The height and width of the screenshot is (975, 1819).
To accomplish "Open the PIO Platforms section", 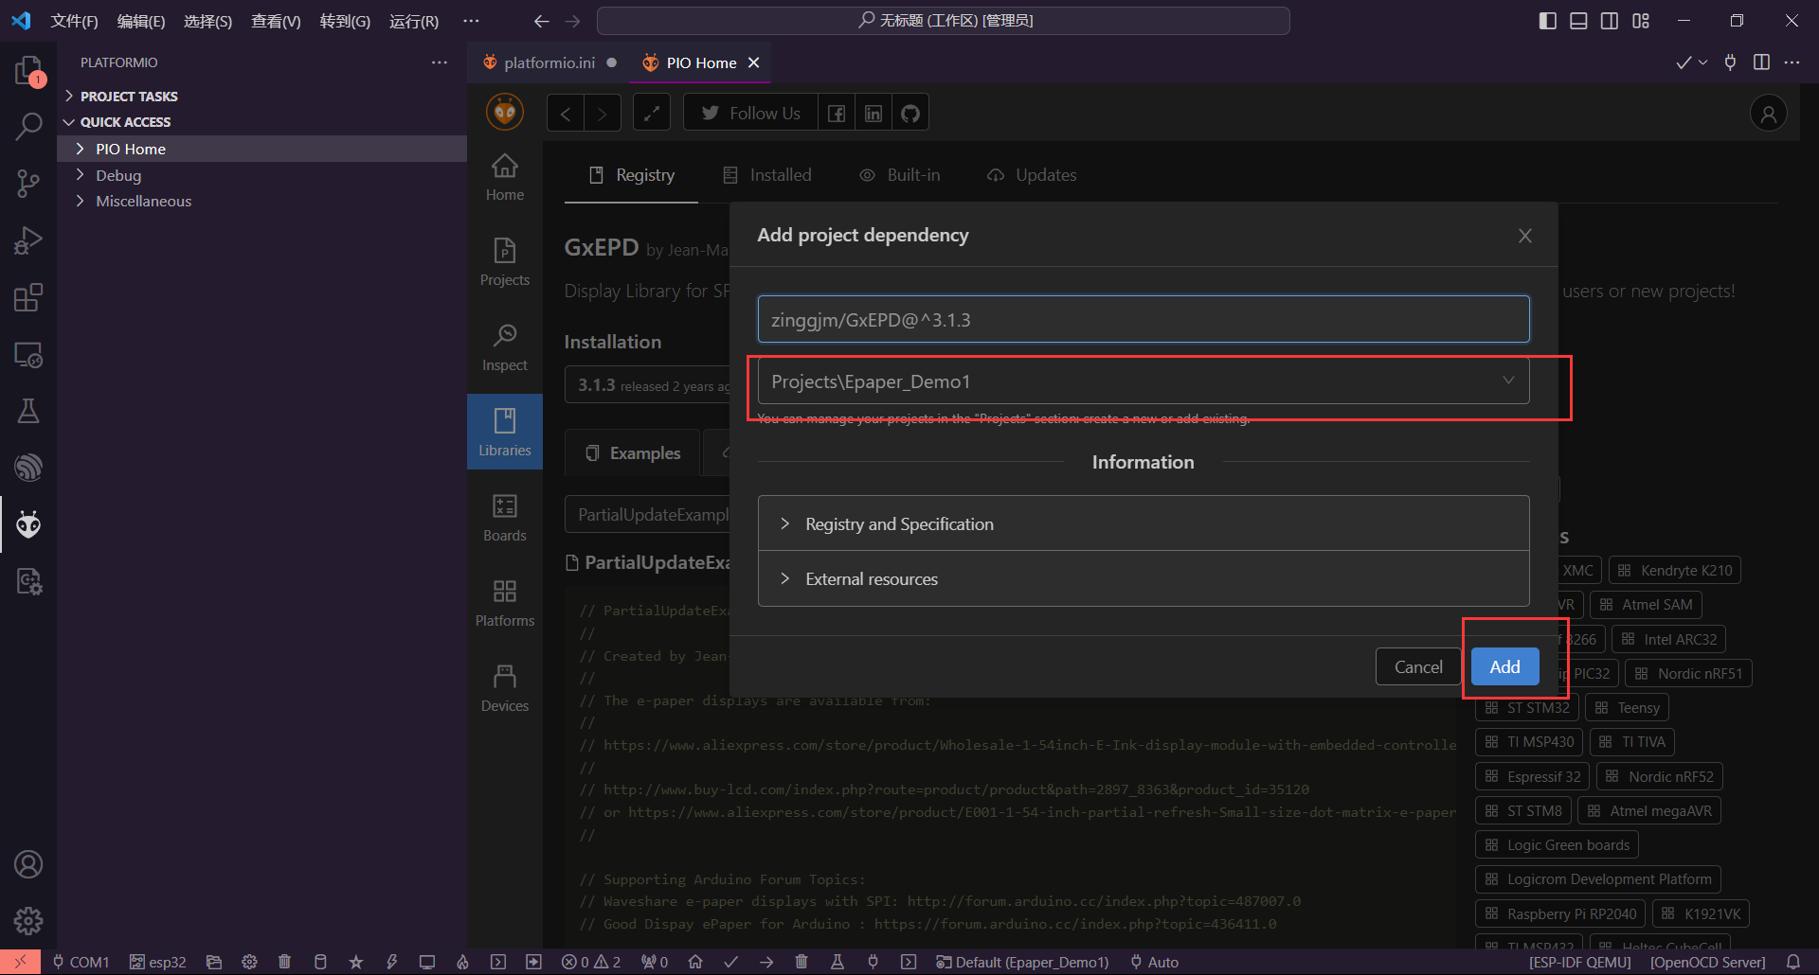I will [x=505, y=603].
